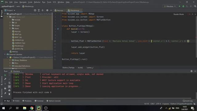197x111 pixels.
Task: Click the console horizontal scrollbar
Action: 102,98
